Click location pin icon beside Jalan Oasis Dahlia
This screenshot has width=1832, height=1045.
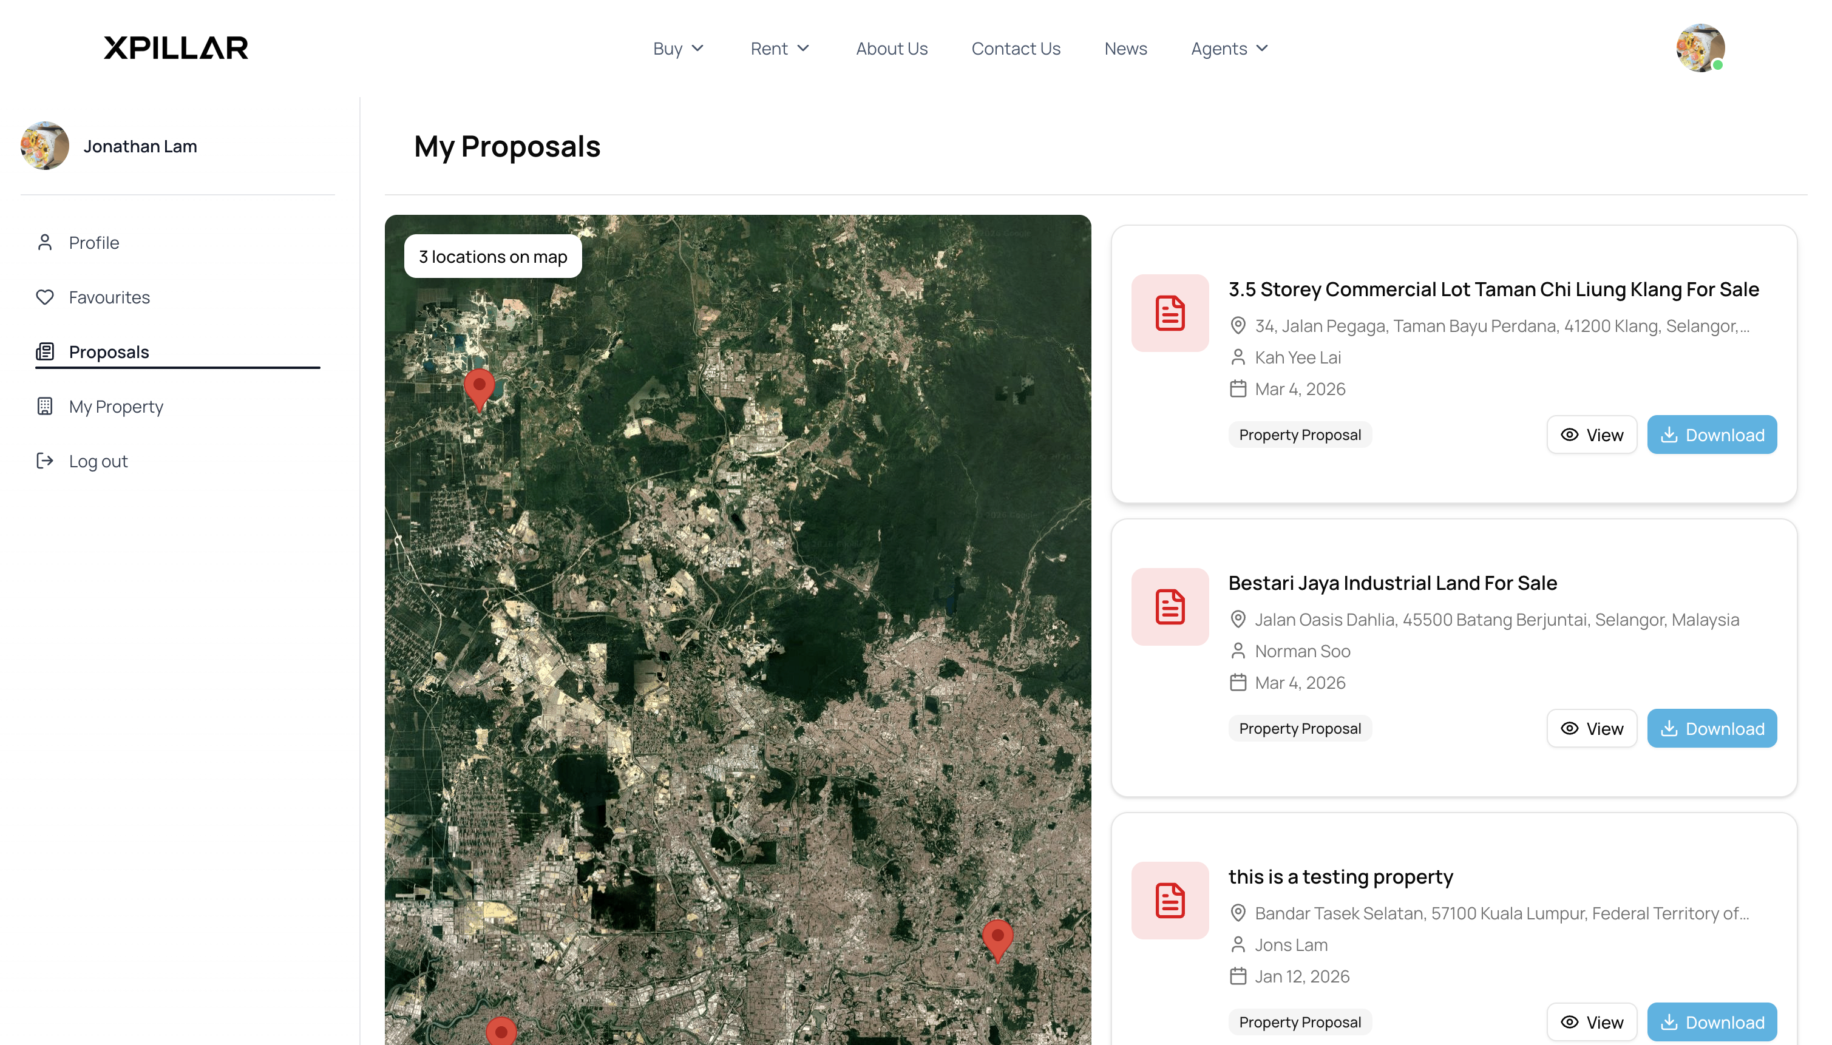point(1238,620)
